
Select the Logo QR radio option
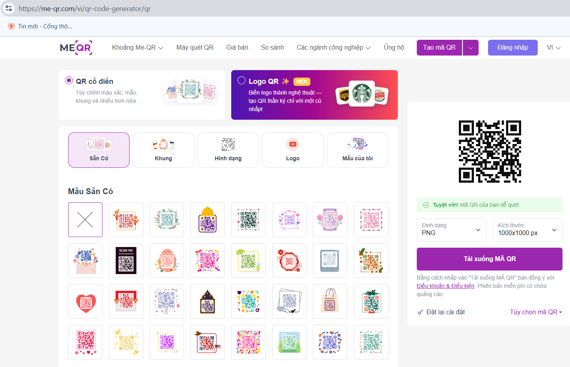(241, 80)
